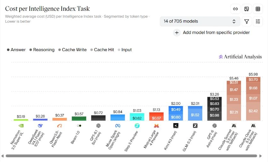This screenshot has height=162, width=268.
Task: Click the GLM-5.3 (max) axis label
Action: (189, 141)
